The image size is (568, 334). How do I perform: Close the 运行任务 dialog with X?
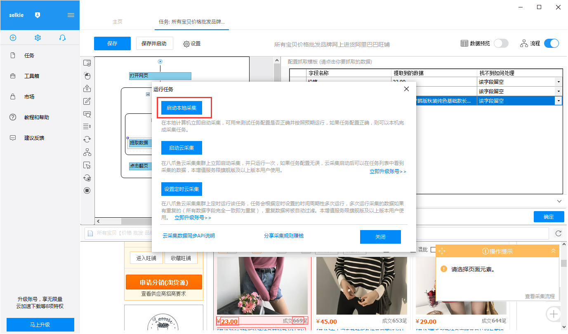(406, 89)
